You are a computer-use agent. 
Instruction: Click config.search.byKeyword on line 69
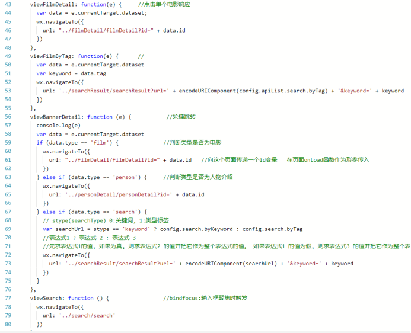click(196, 229)
